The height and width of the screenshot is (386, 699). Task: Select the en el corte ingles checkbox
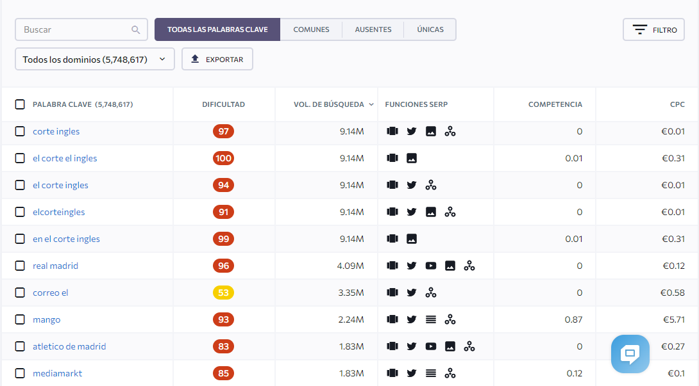click(x=20, y=239)
